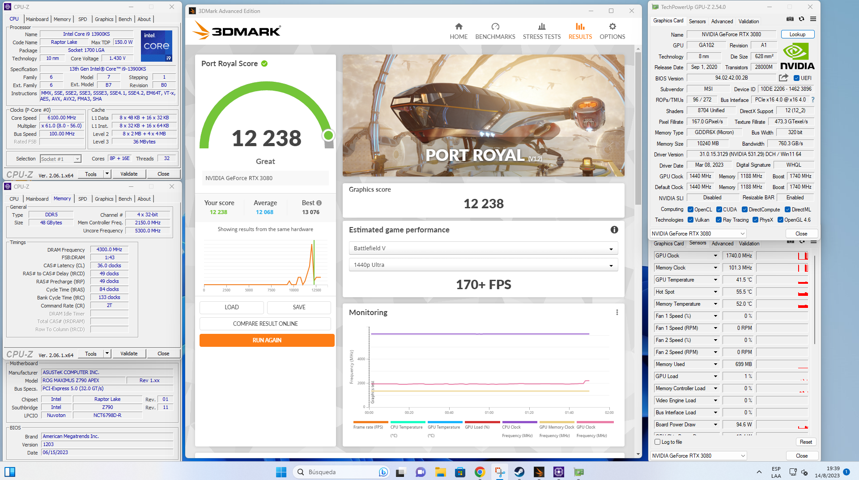This screenshot has height=480, width=859.
Task: Click the BIOS share/export icon in GPU-Z
Action: pos(783,78)
